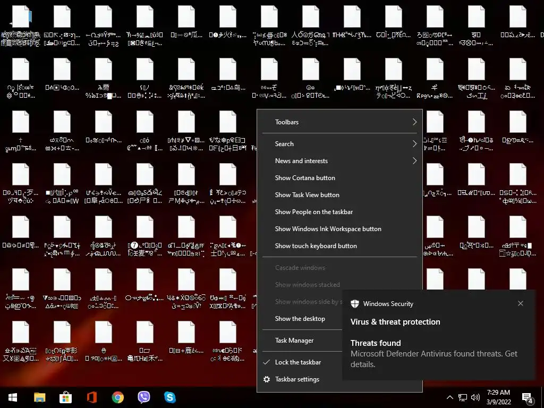
Task: Expand the Toolbars submenu
Action: click(x=339, y=122)
